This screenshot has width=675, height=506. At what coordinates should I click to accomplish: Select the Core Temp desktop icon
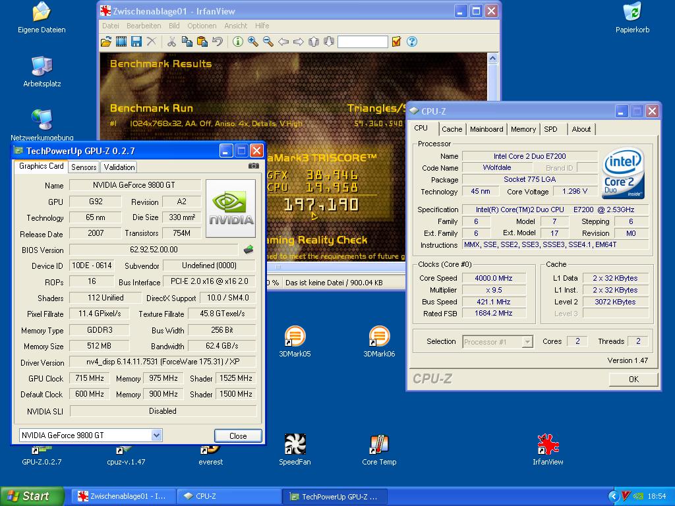(379, 450)
